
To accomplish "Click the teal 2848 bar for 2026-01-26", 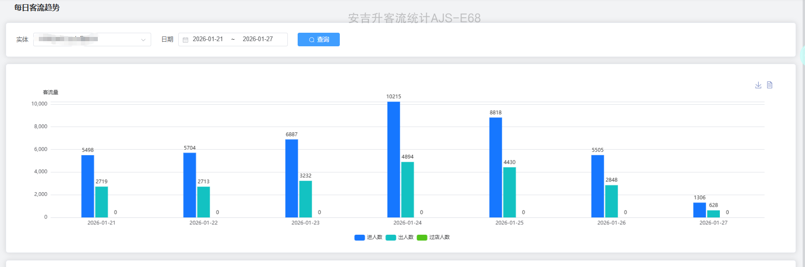I will (x=611, y=201).
